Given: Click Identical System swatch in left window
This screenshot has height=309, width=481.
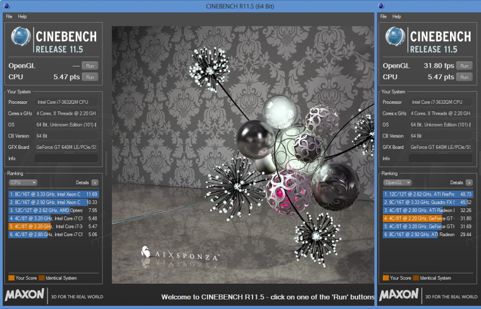Looking at the screenshot, I should tap(42, 278).
